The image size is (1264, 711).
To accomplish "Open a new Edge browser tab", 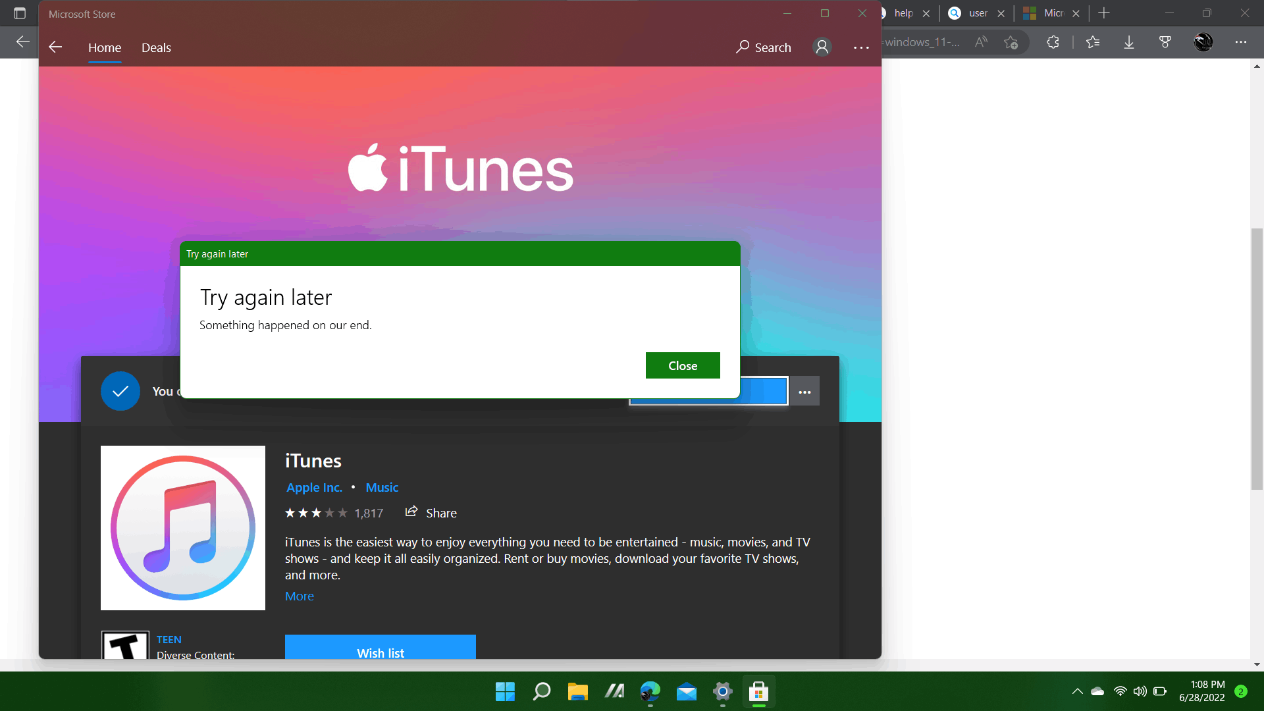I will tap(1104, 13).
